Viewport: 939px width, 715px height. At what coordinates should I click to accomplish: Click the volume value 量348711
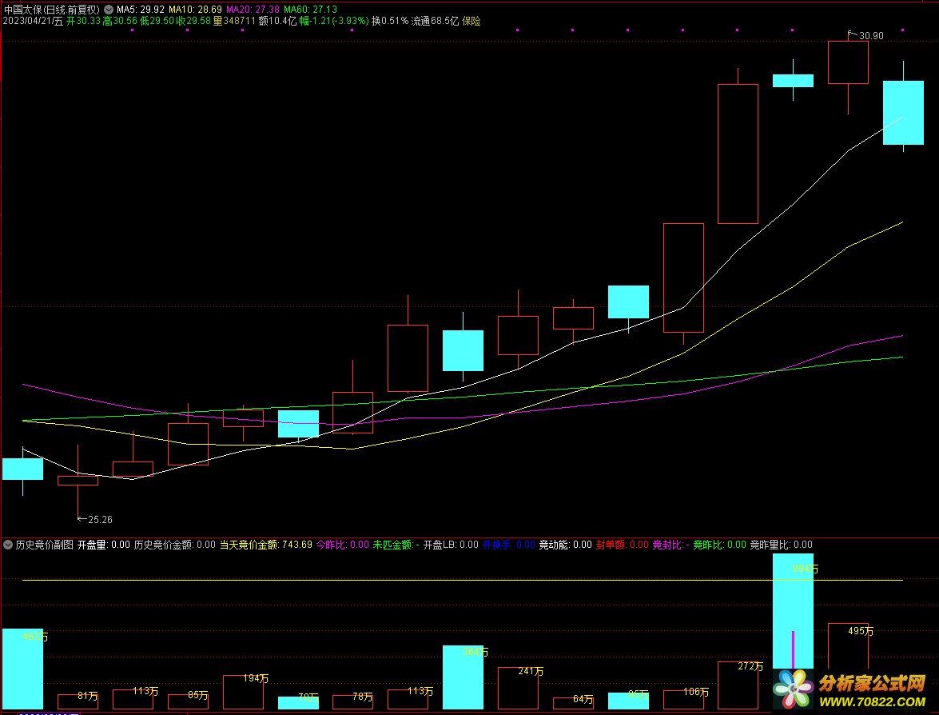pos(234,21)
